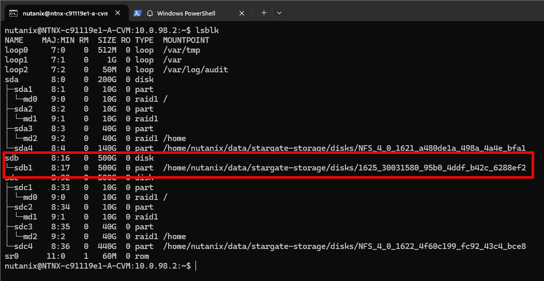Viewport: 544px width, 281px height.
Task: Click the '/var/tmp' mountpoint
Action: pyautogui.click(x=182, y=50)
